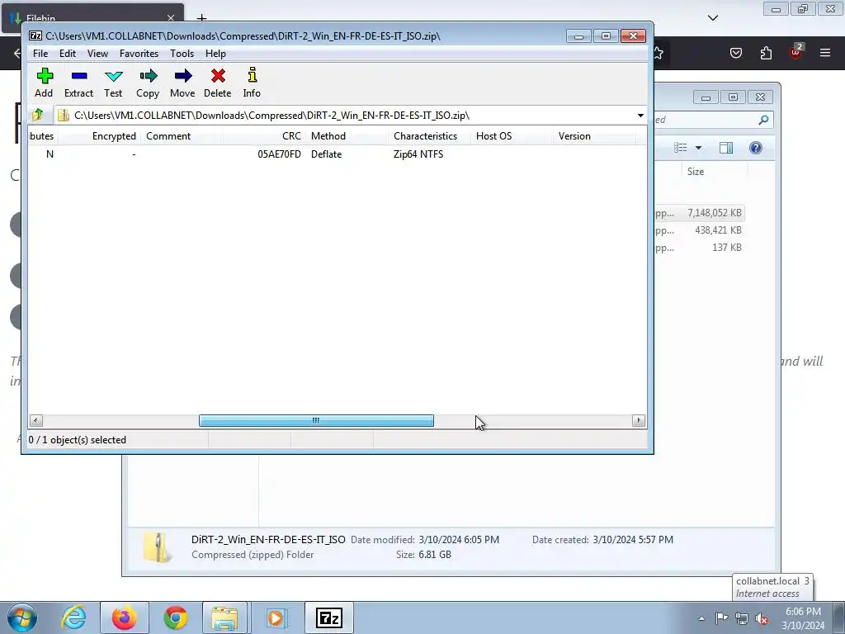This screenshot has width=845, height=634.
Task: Sort by Size column in Explorer
Action: [695, 172]
